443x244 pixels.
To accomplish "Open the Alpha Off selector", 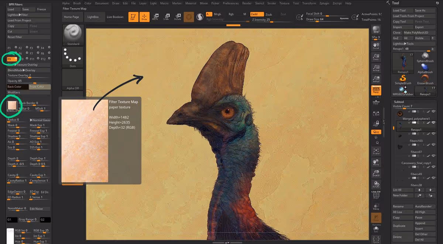I will click(x=73, y=79).
